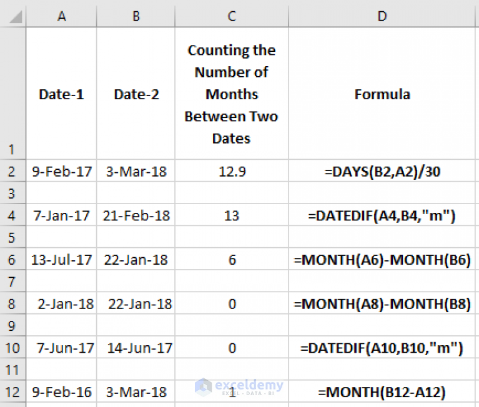
Task: Select column C header
Action: (x=232, y=16)
